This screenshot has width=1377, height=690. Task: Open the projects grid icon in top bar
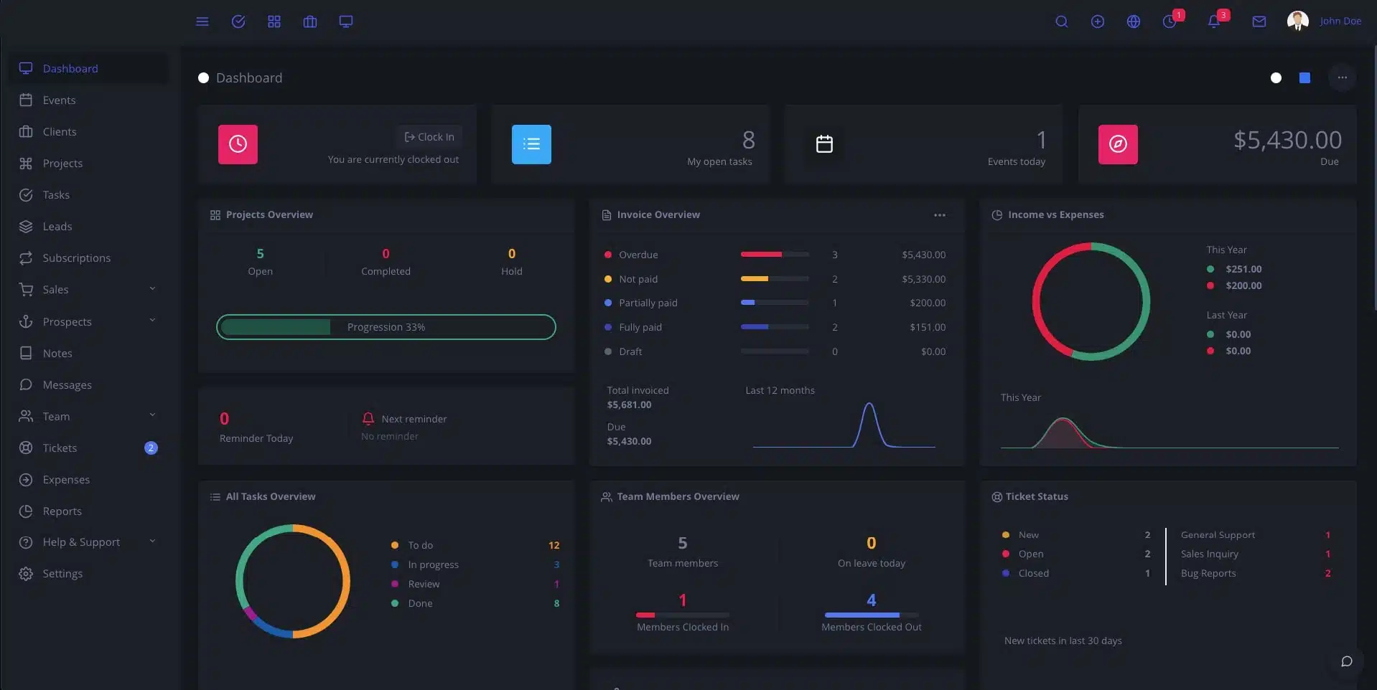click(274, 22)
